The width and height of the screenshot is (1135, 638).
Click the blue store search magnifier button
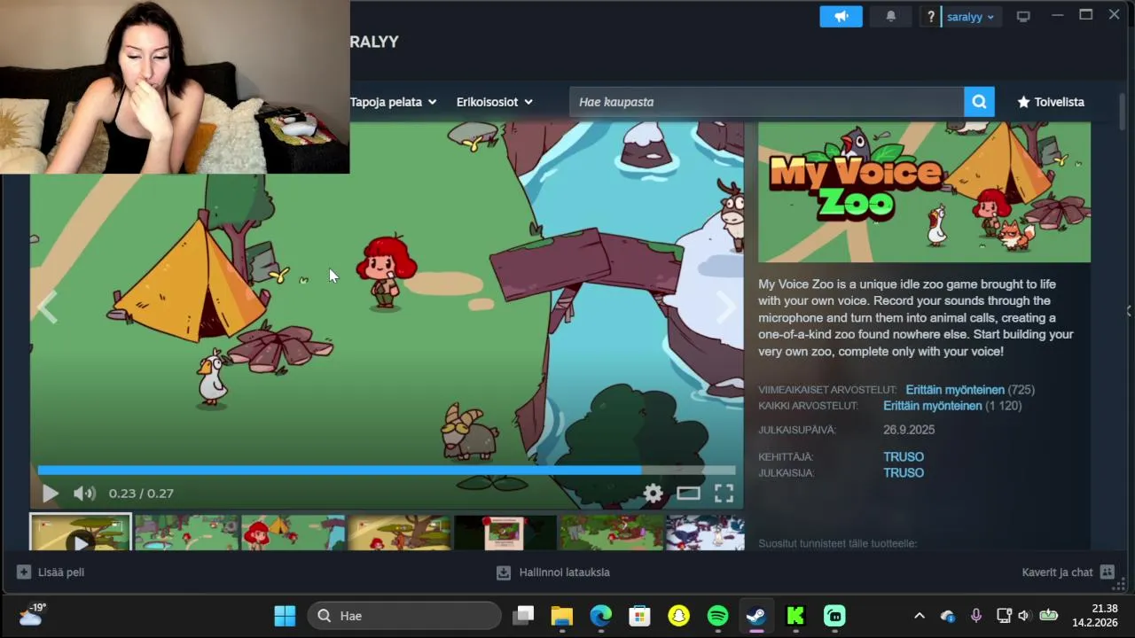pos(979,102)
